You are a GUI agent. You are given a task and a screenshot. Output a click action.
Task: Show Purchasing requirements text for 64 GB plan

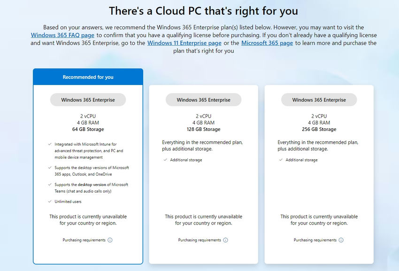[84, 240]
